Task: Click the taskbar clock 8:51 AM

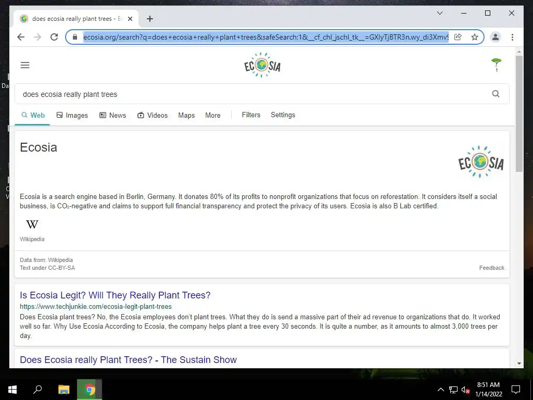Action: [488, 385]
